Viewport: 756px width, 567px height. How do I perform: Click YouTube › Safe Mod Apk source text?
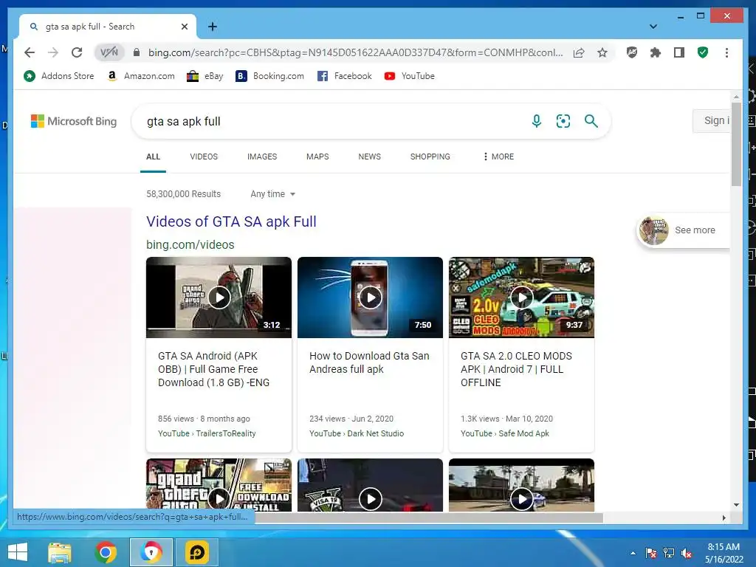tap(505, 433)
